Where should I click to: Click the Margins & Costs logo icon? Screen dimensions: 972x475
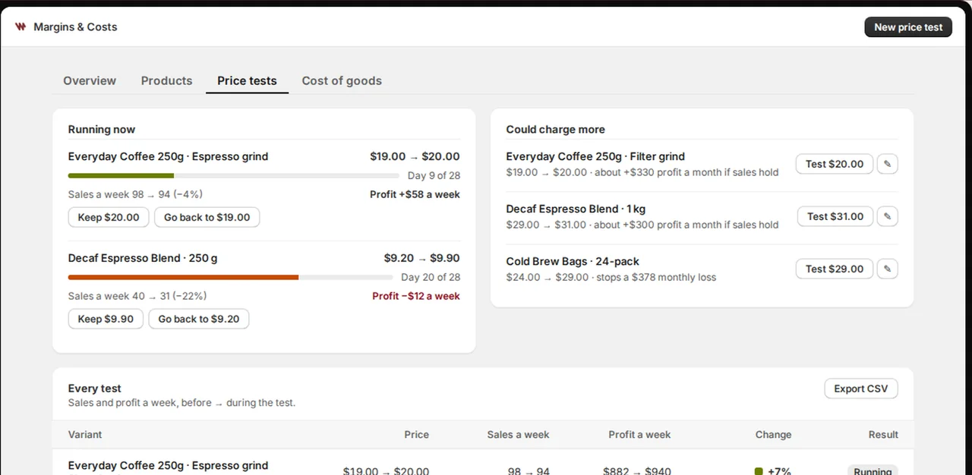click(x=21, y=27)
